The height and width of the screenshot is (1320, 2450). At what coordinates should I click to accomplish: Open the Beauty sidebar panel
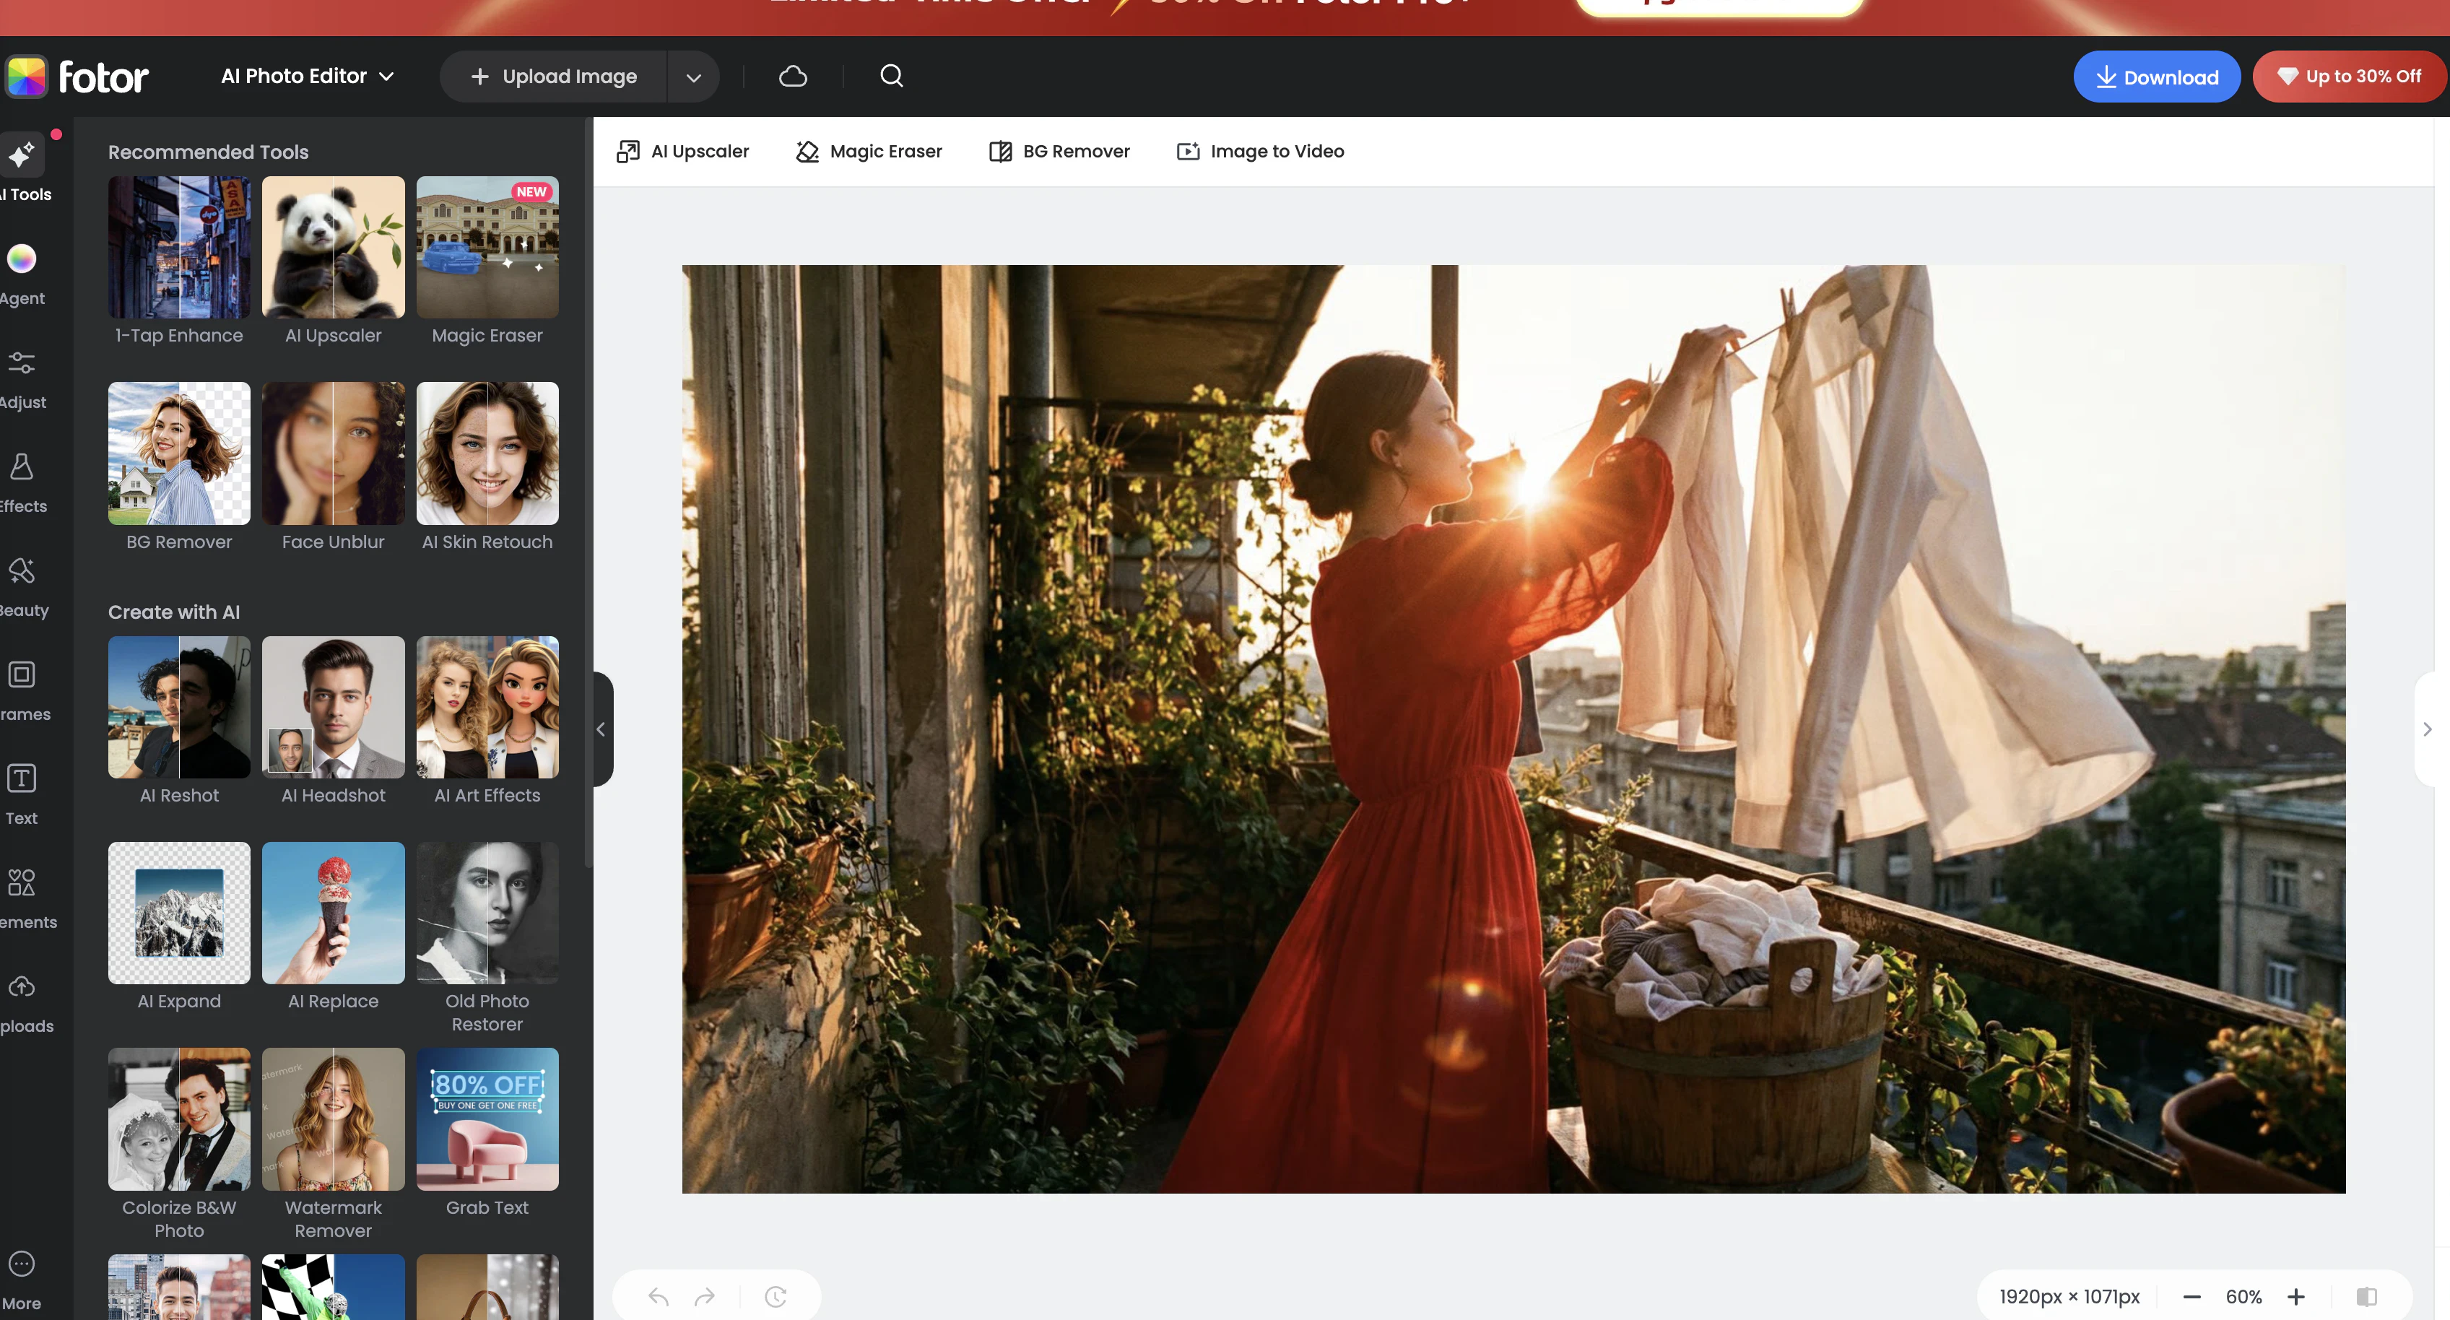point(22,587)
